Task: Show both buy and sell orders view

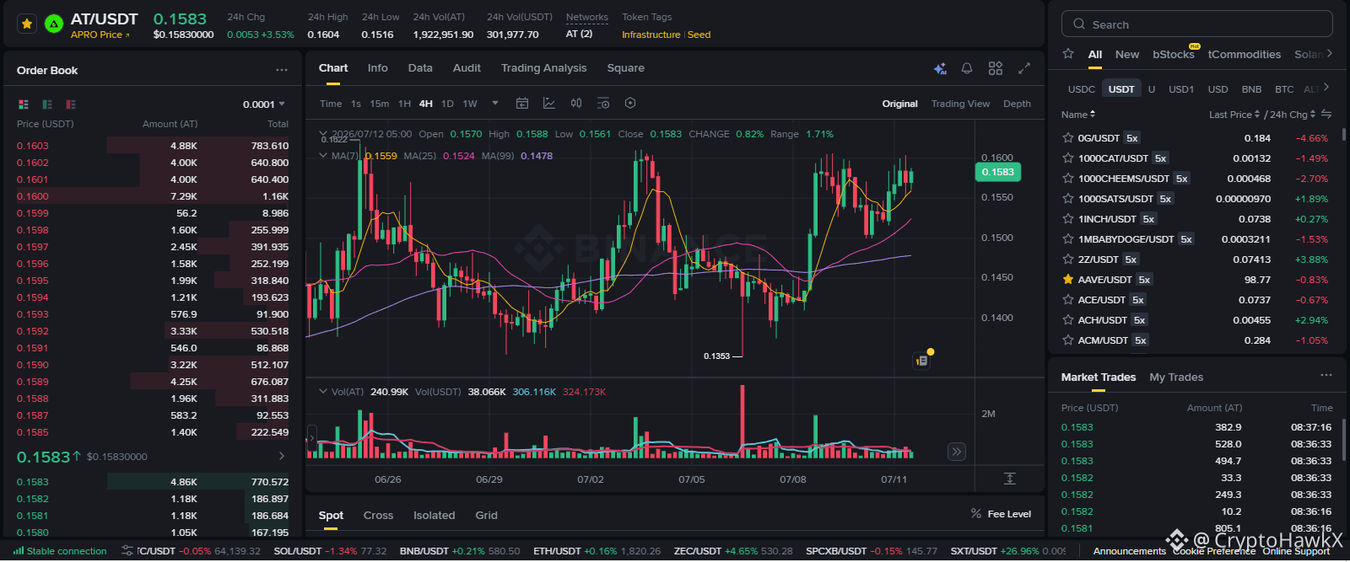Action: 24,104
